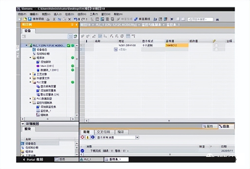
Task: Open 监控表_1 in project tree
Action: 46,111
